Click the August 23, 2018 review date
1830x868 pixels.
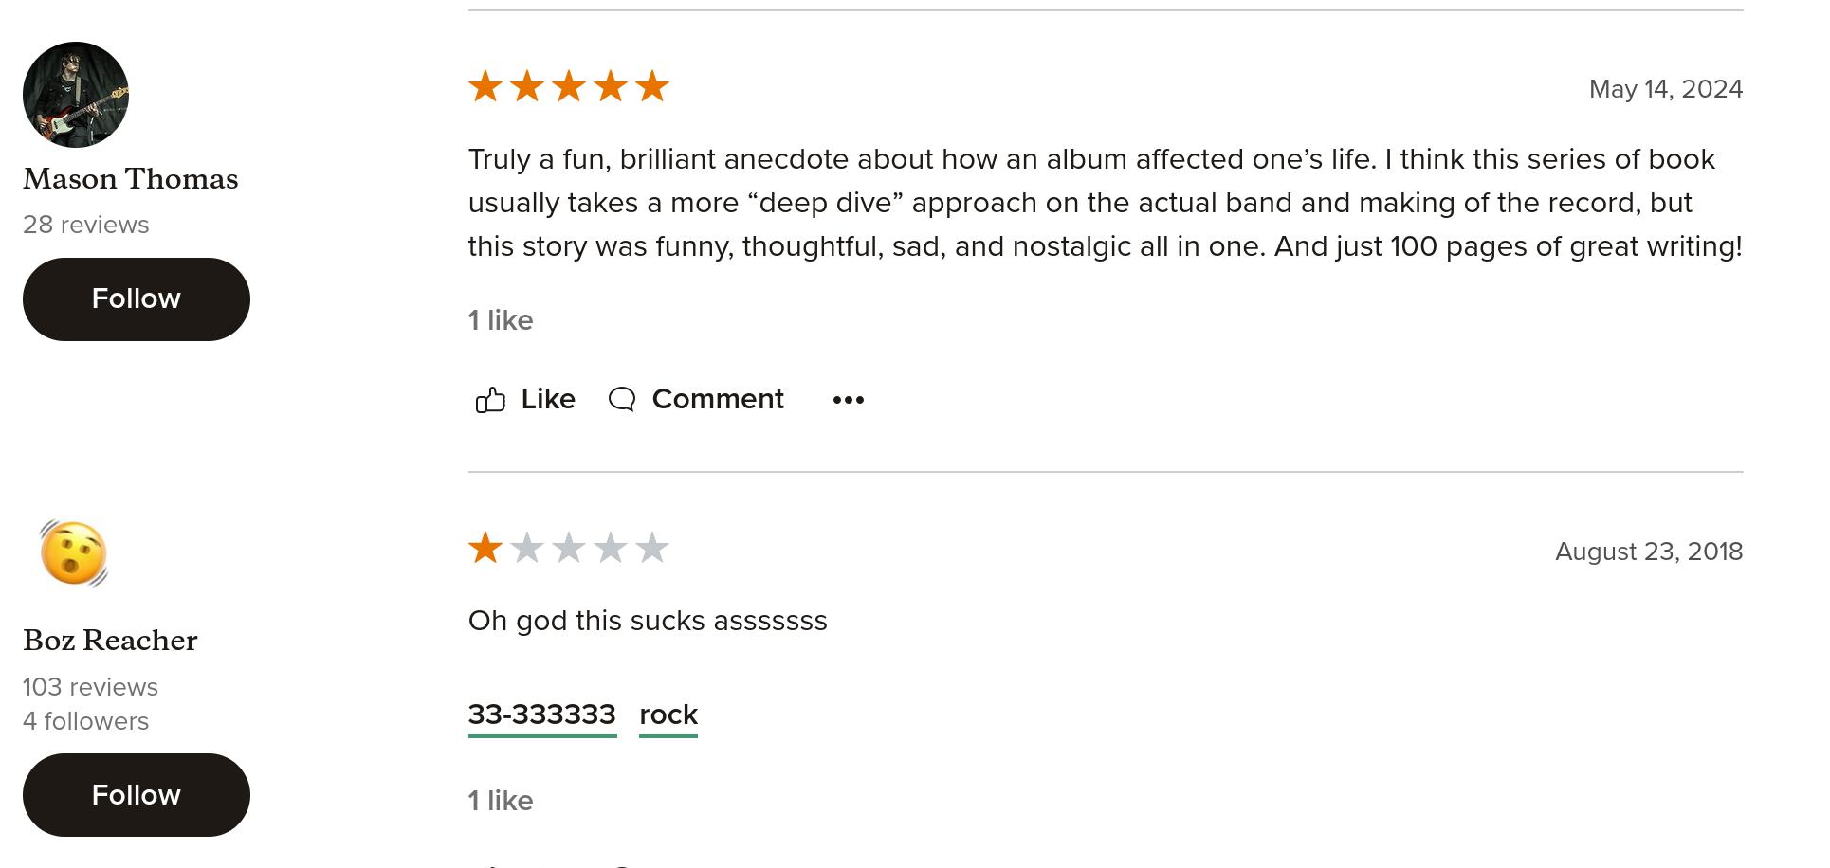(1648, 552)
